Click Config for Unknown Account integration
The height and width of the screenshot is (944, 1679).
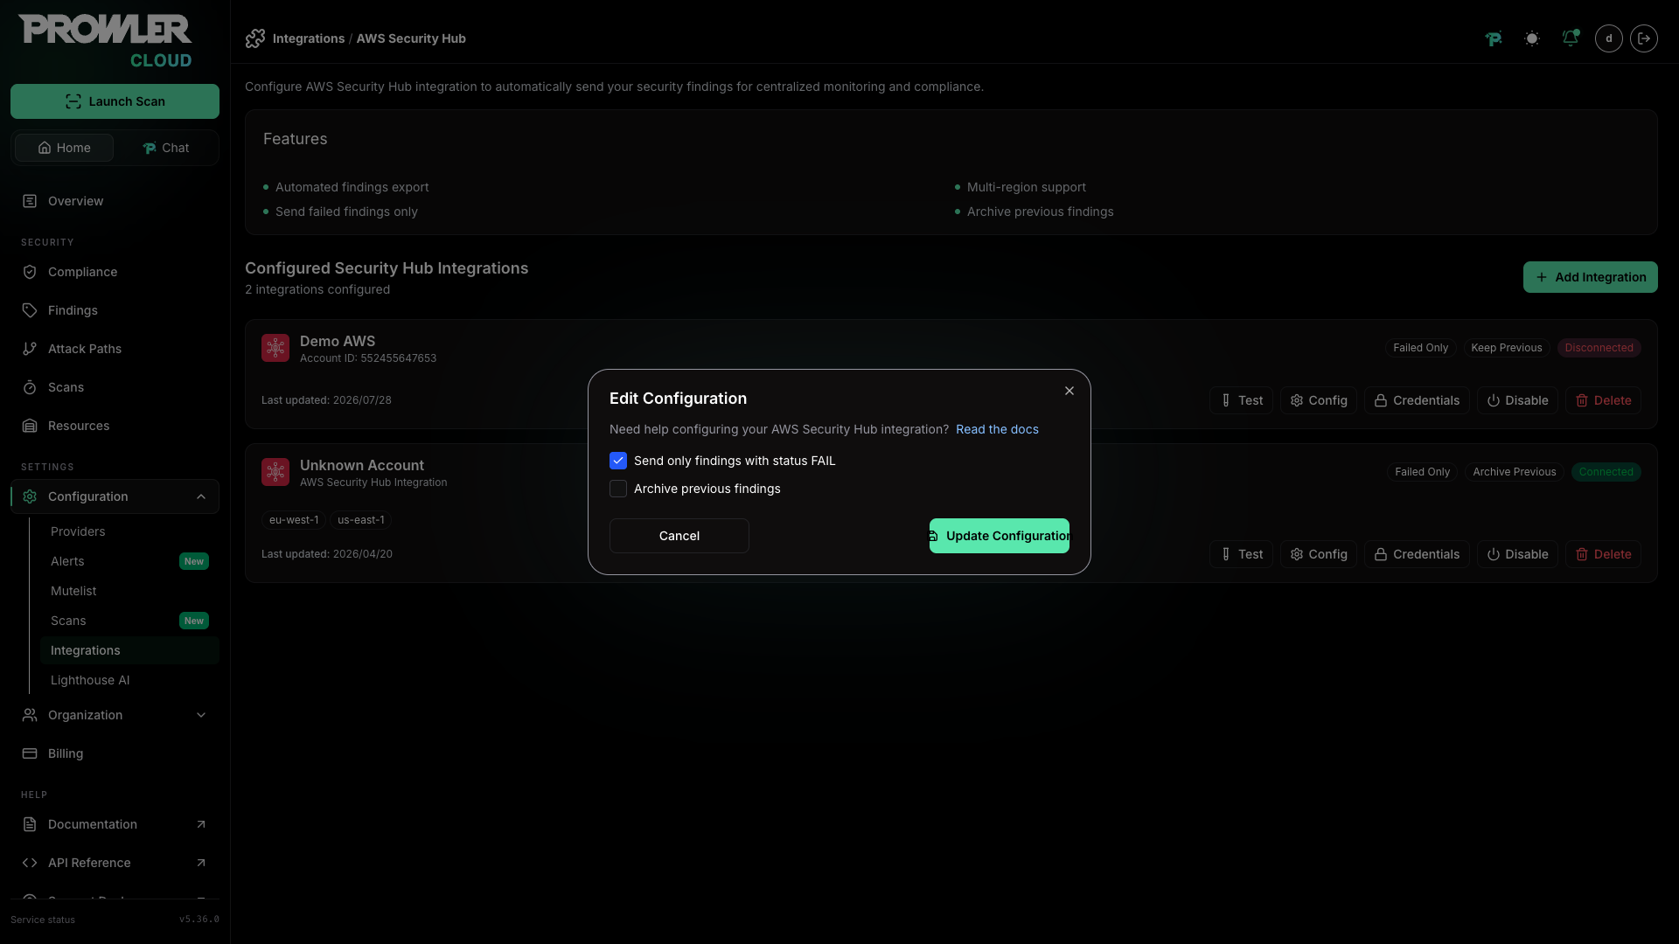point(1319,554)
